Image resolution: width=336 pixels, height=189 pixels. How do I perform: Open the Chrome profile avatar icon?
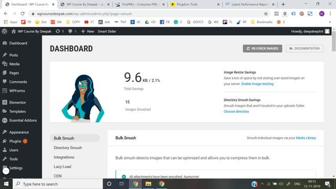(321, 14)
